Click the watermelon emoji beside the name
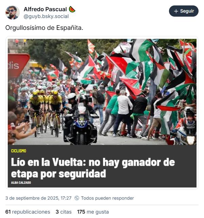204x218 pixels. (72, 9)
